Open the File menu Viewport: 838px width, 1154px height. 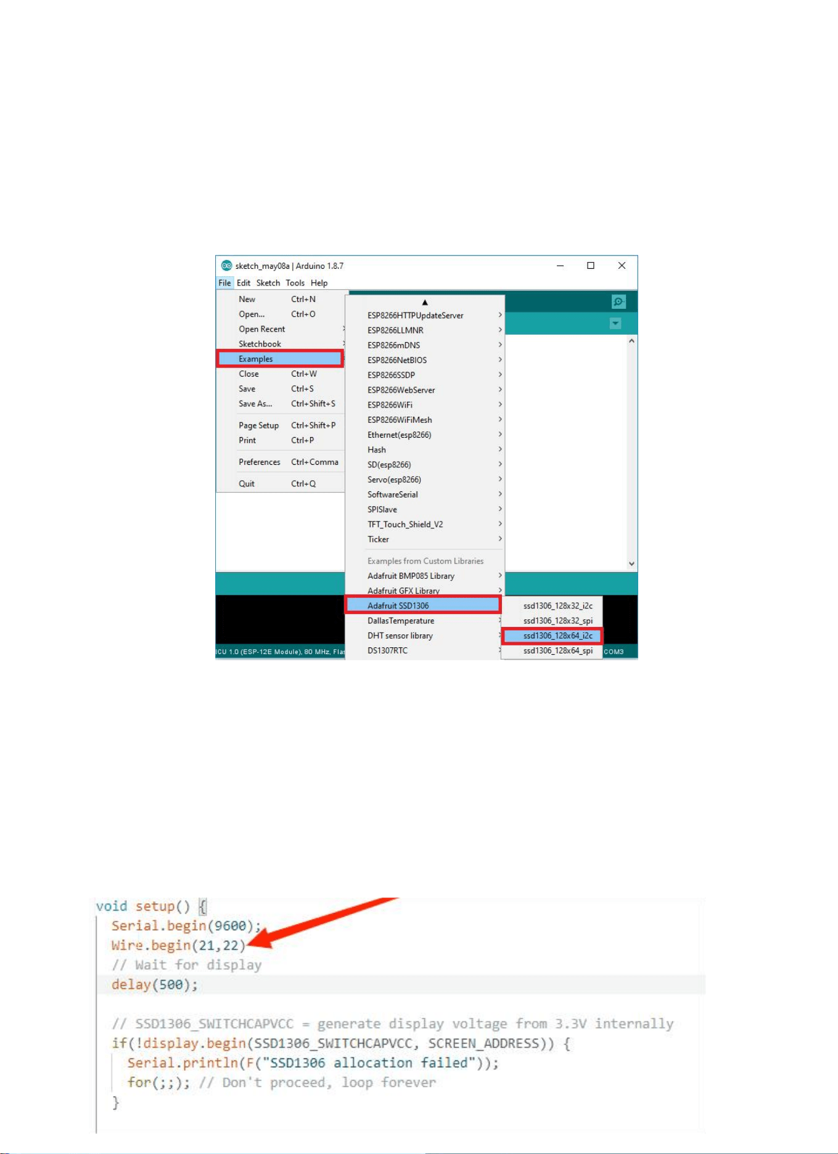(224, 283)
